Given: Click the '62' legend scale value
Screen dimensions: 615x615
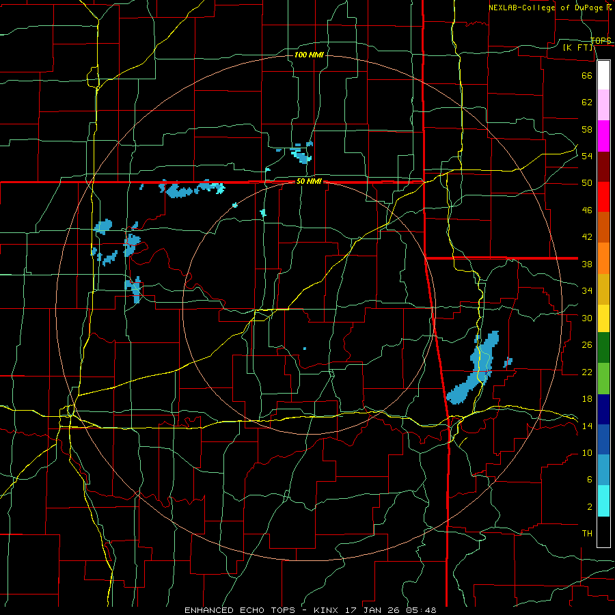Looking at the screenshot, I should point(587,102).
